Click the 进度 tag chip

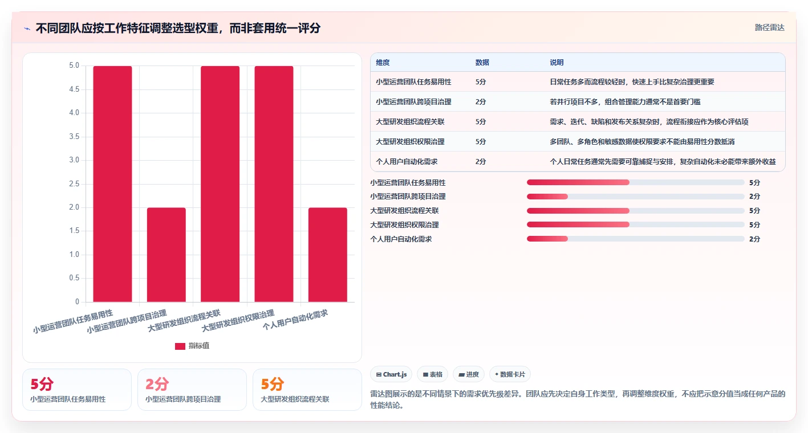pyautogui.click(x=469, y=374)
